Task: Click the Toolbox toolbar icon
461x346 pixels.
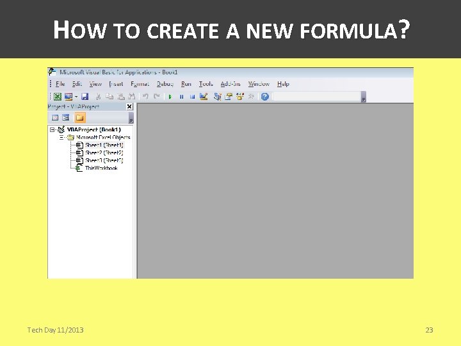Action: 251,97
